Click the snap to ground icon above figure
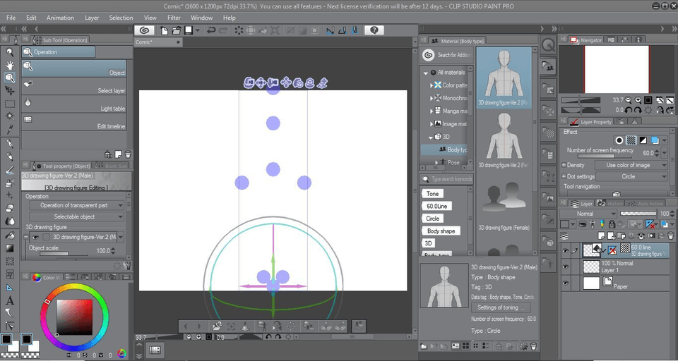Screen dimensions: 678x361 [x=322, y=82]
